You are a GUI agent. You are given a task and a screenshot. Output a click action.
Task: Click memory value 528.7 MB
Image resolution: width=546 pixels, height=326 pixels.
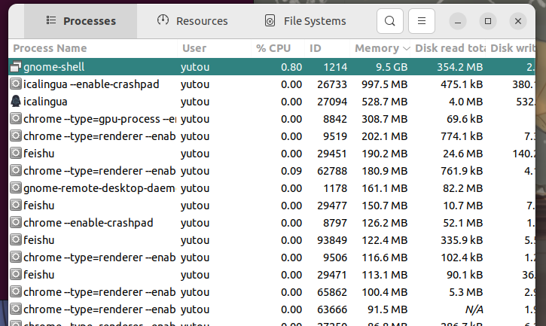tap(384, 102)
